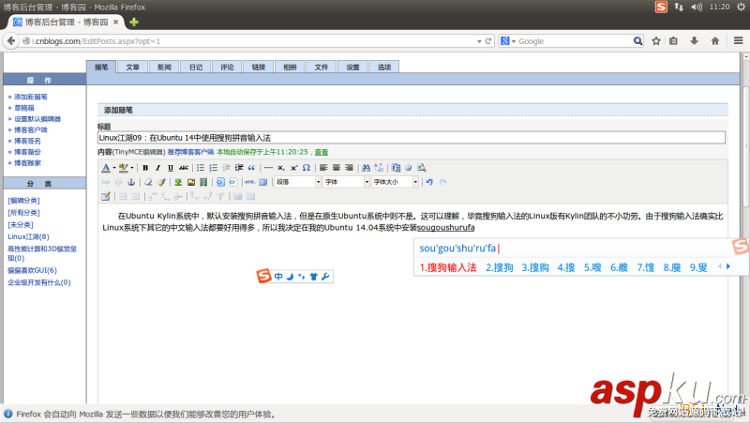Click the page vertical scrollbar
The image size is (750, 423).
745,147
